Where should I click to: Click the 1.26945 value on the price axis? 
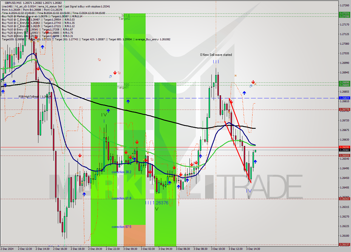click(x=344, y=72)
